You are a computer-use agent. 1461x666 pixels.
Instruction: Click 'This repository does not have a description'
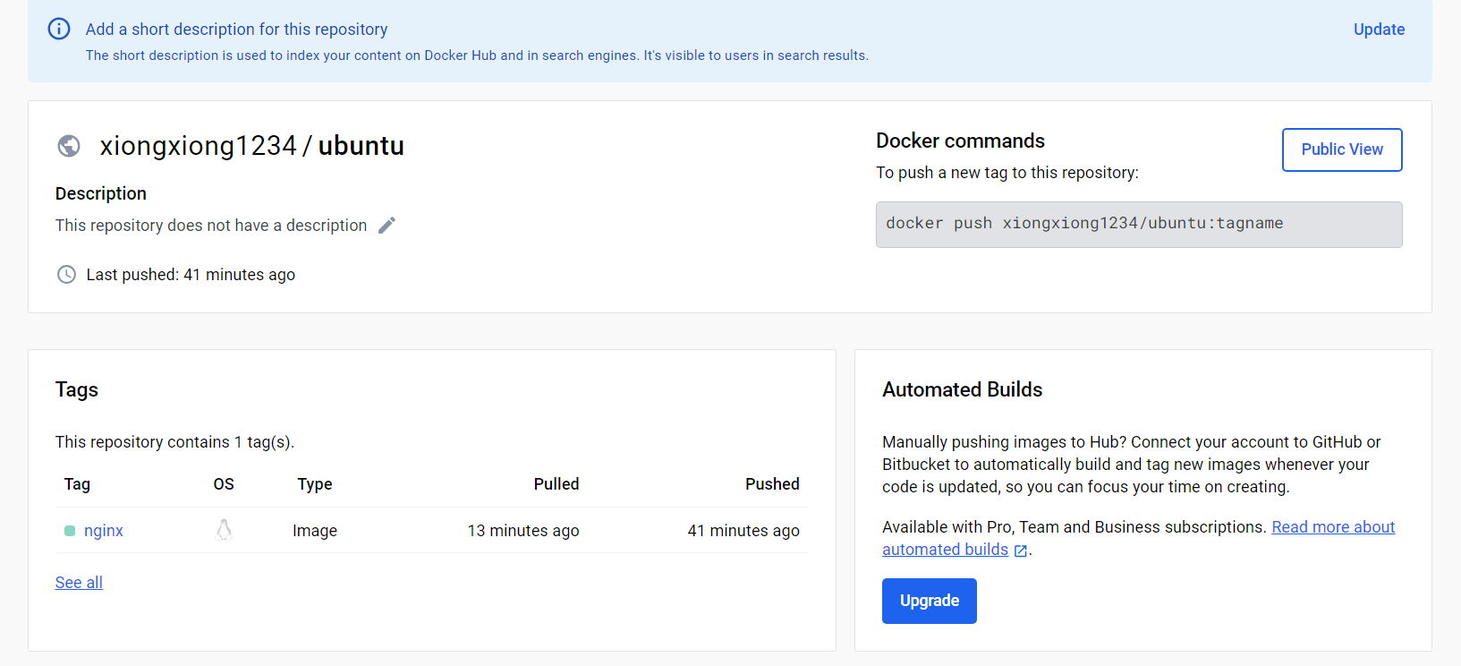(x=211, y=226)
